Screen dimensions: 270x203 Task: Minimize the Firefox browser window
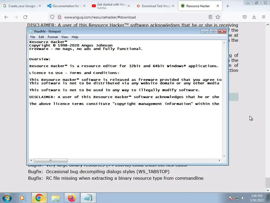[x=248, y=3]
